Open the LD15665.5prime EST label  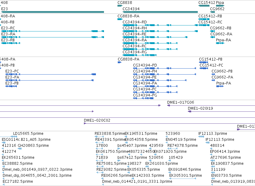click(28, 134)
